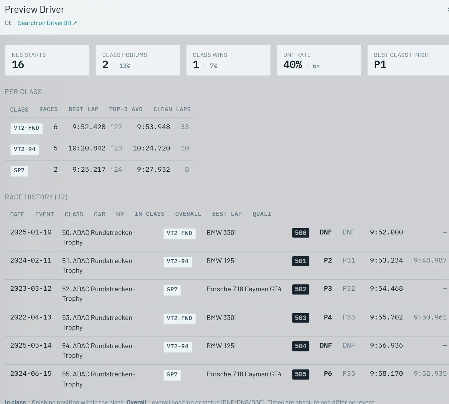Click the 50. ADAC Rundstrecken-Trophy event
This screenshot has width=449, height=404.
(98, 237)
